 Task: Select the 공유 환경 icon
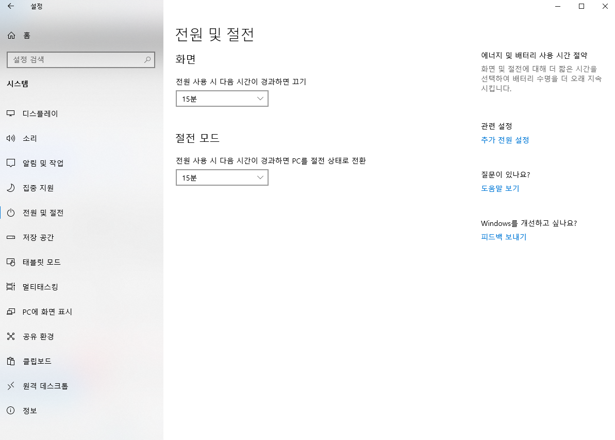tap(11, 336)
